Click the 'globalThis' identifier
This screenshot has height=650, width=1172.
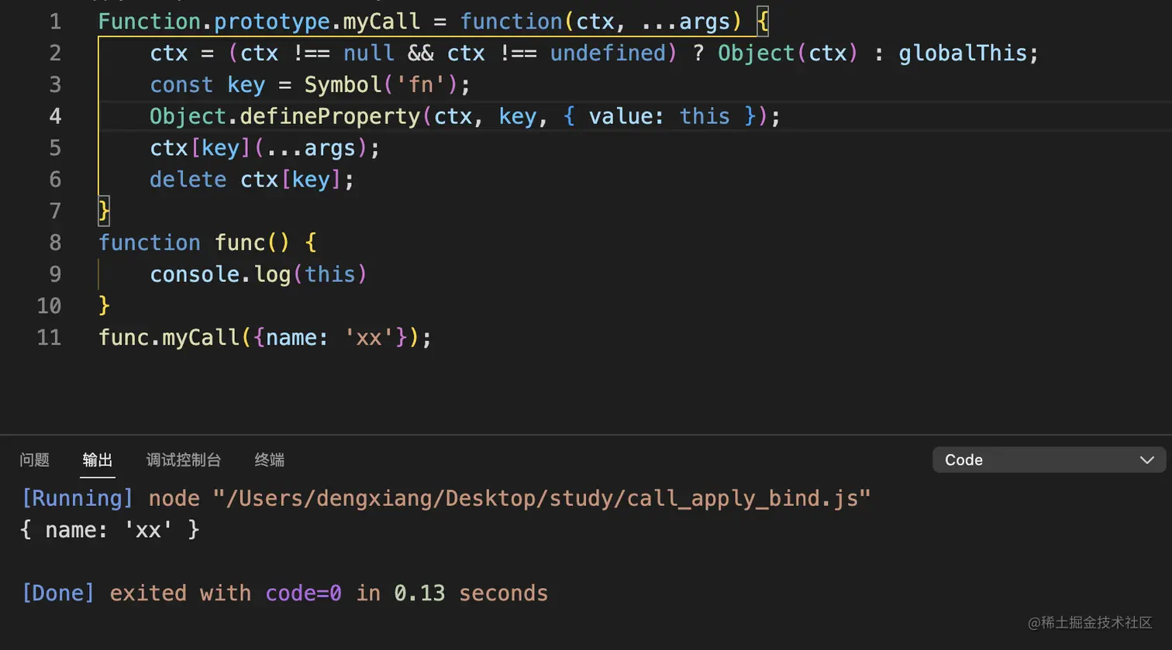coord(963,53)
